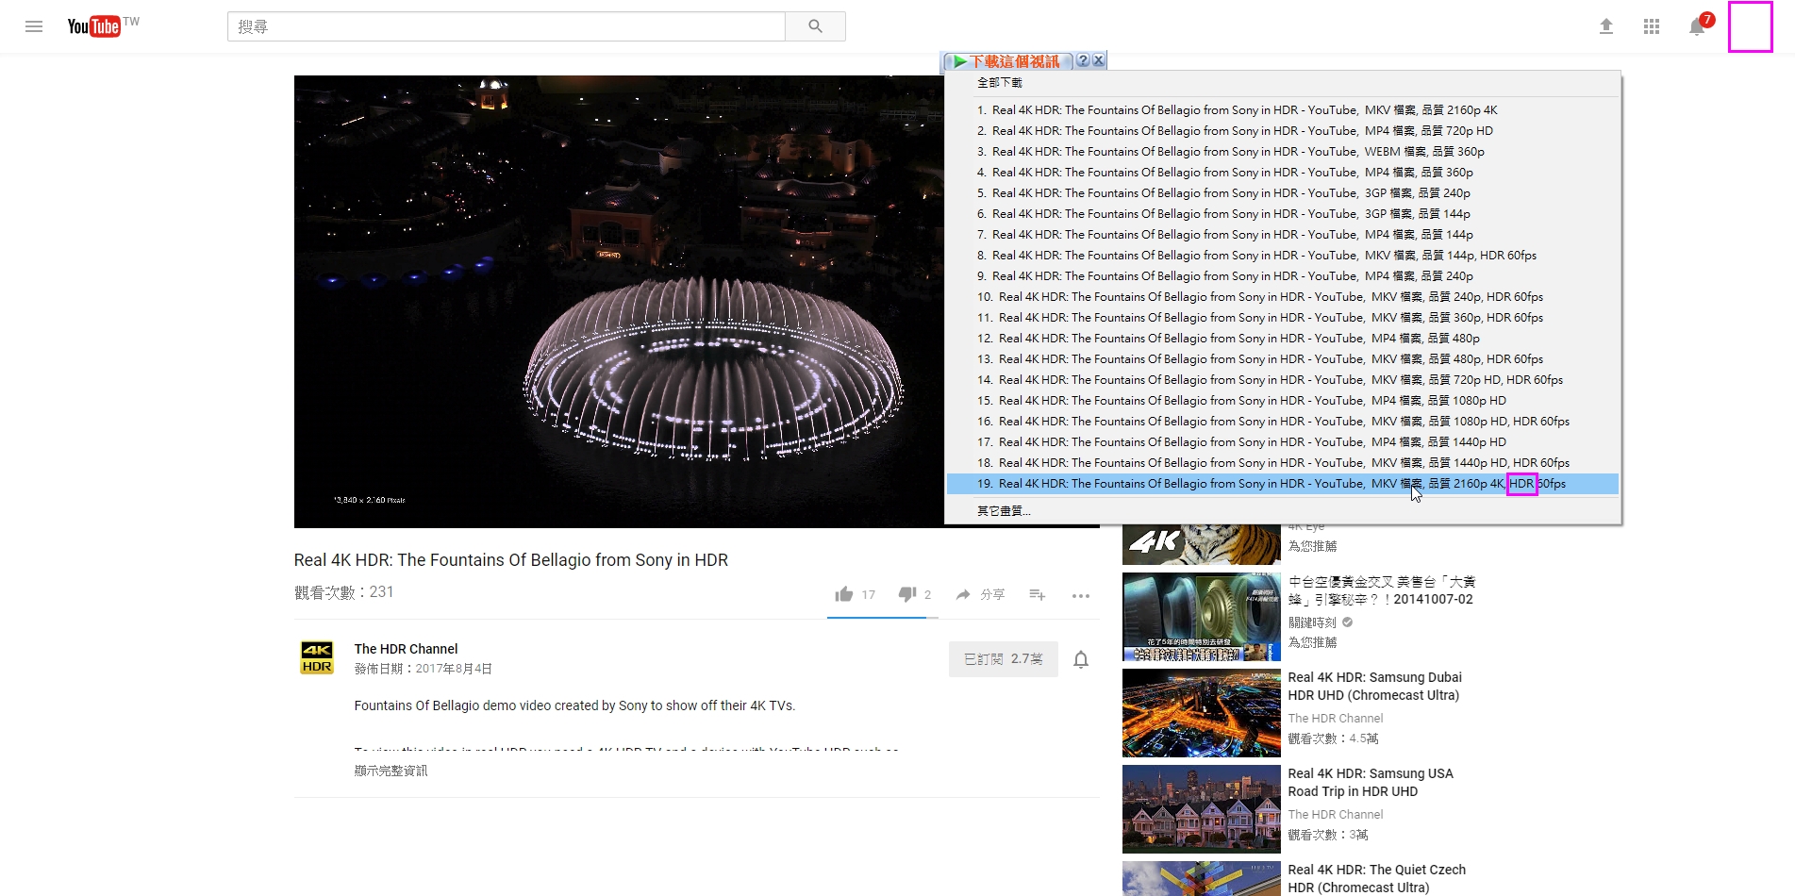Click the view count 觀看次數：231
The width and height of the screenshot is (1795, 896).
point(343,592)
